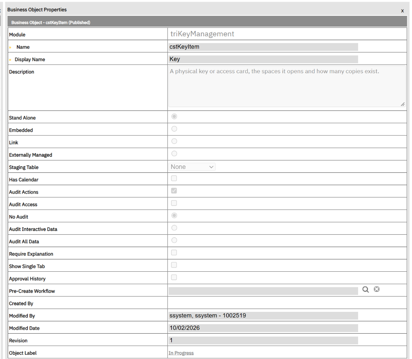412x359 pixels.
Task: Toggle the Require Explanation checkbox
Action: (x=174, y=253)
